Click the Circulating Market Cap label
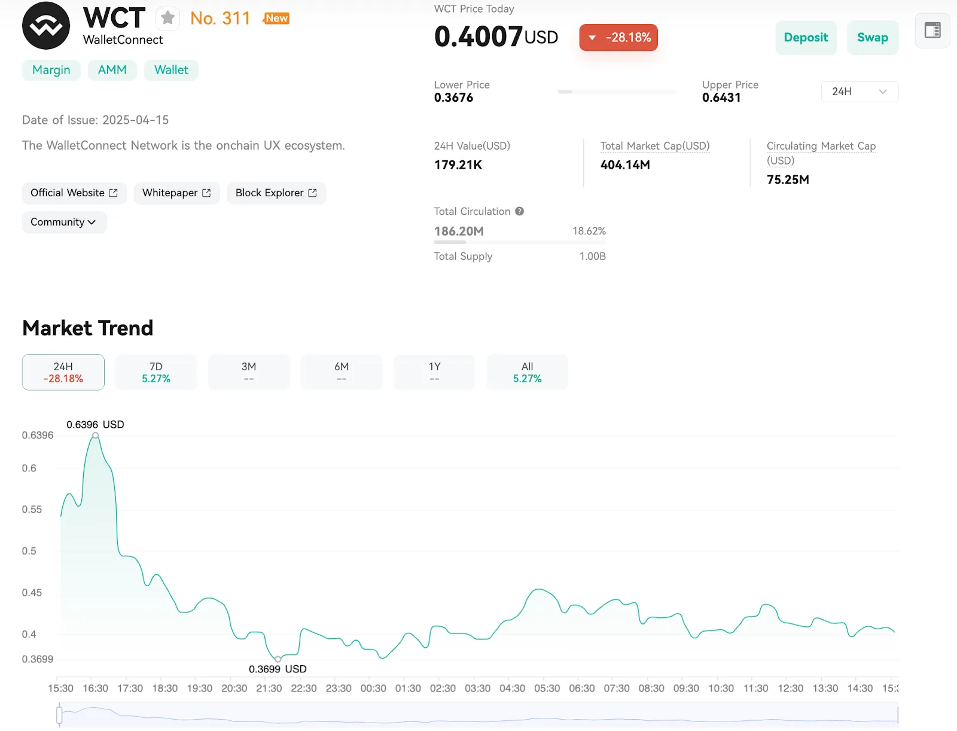This screenshot has height=731, width=957. pyautogui.click(x=821, y=153)
